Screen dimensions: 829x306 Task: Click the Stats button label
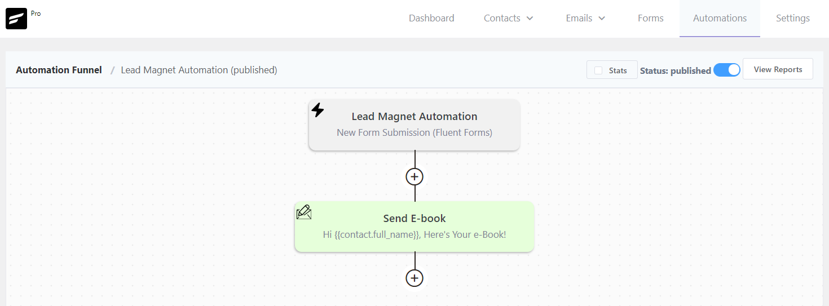(618, 70)
